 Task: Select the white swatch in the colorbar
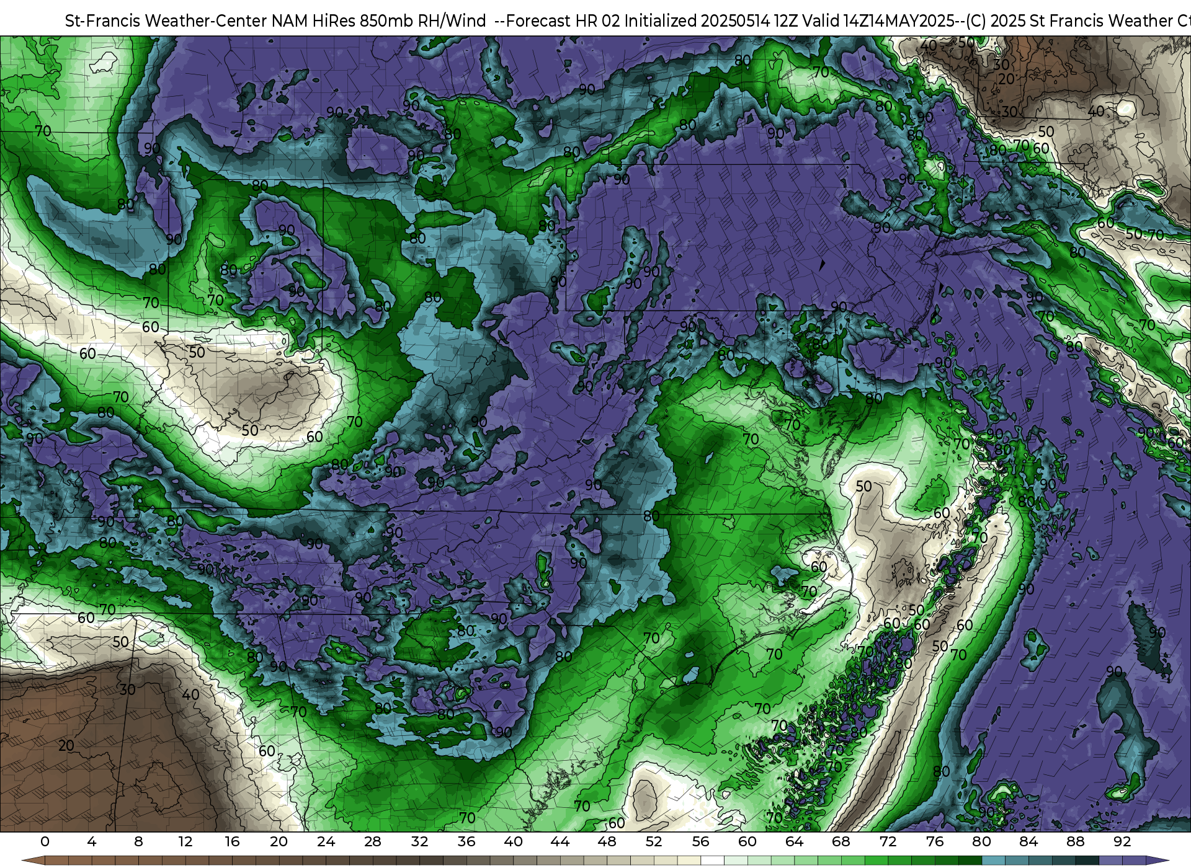click(x=712, y=861)
